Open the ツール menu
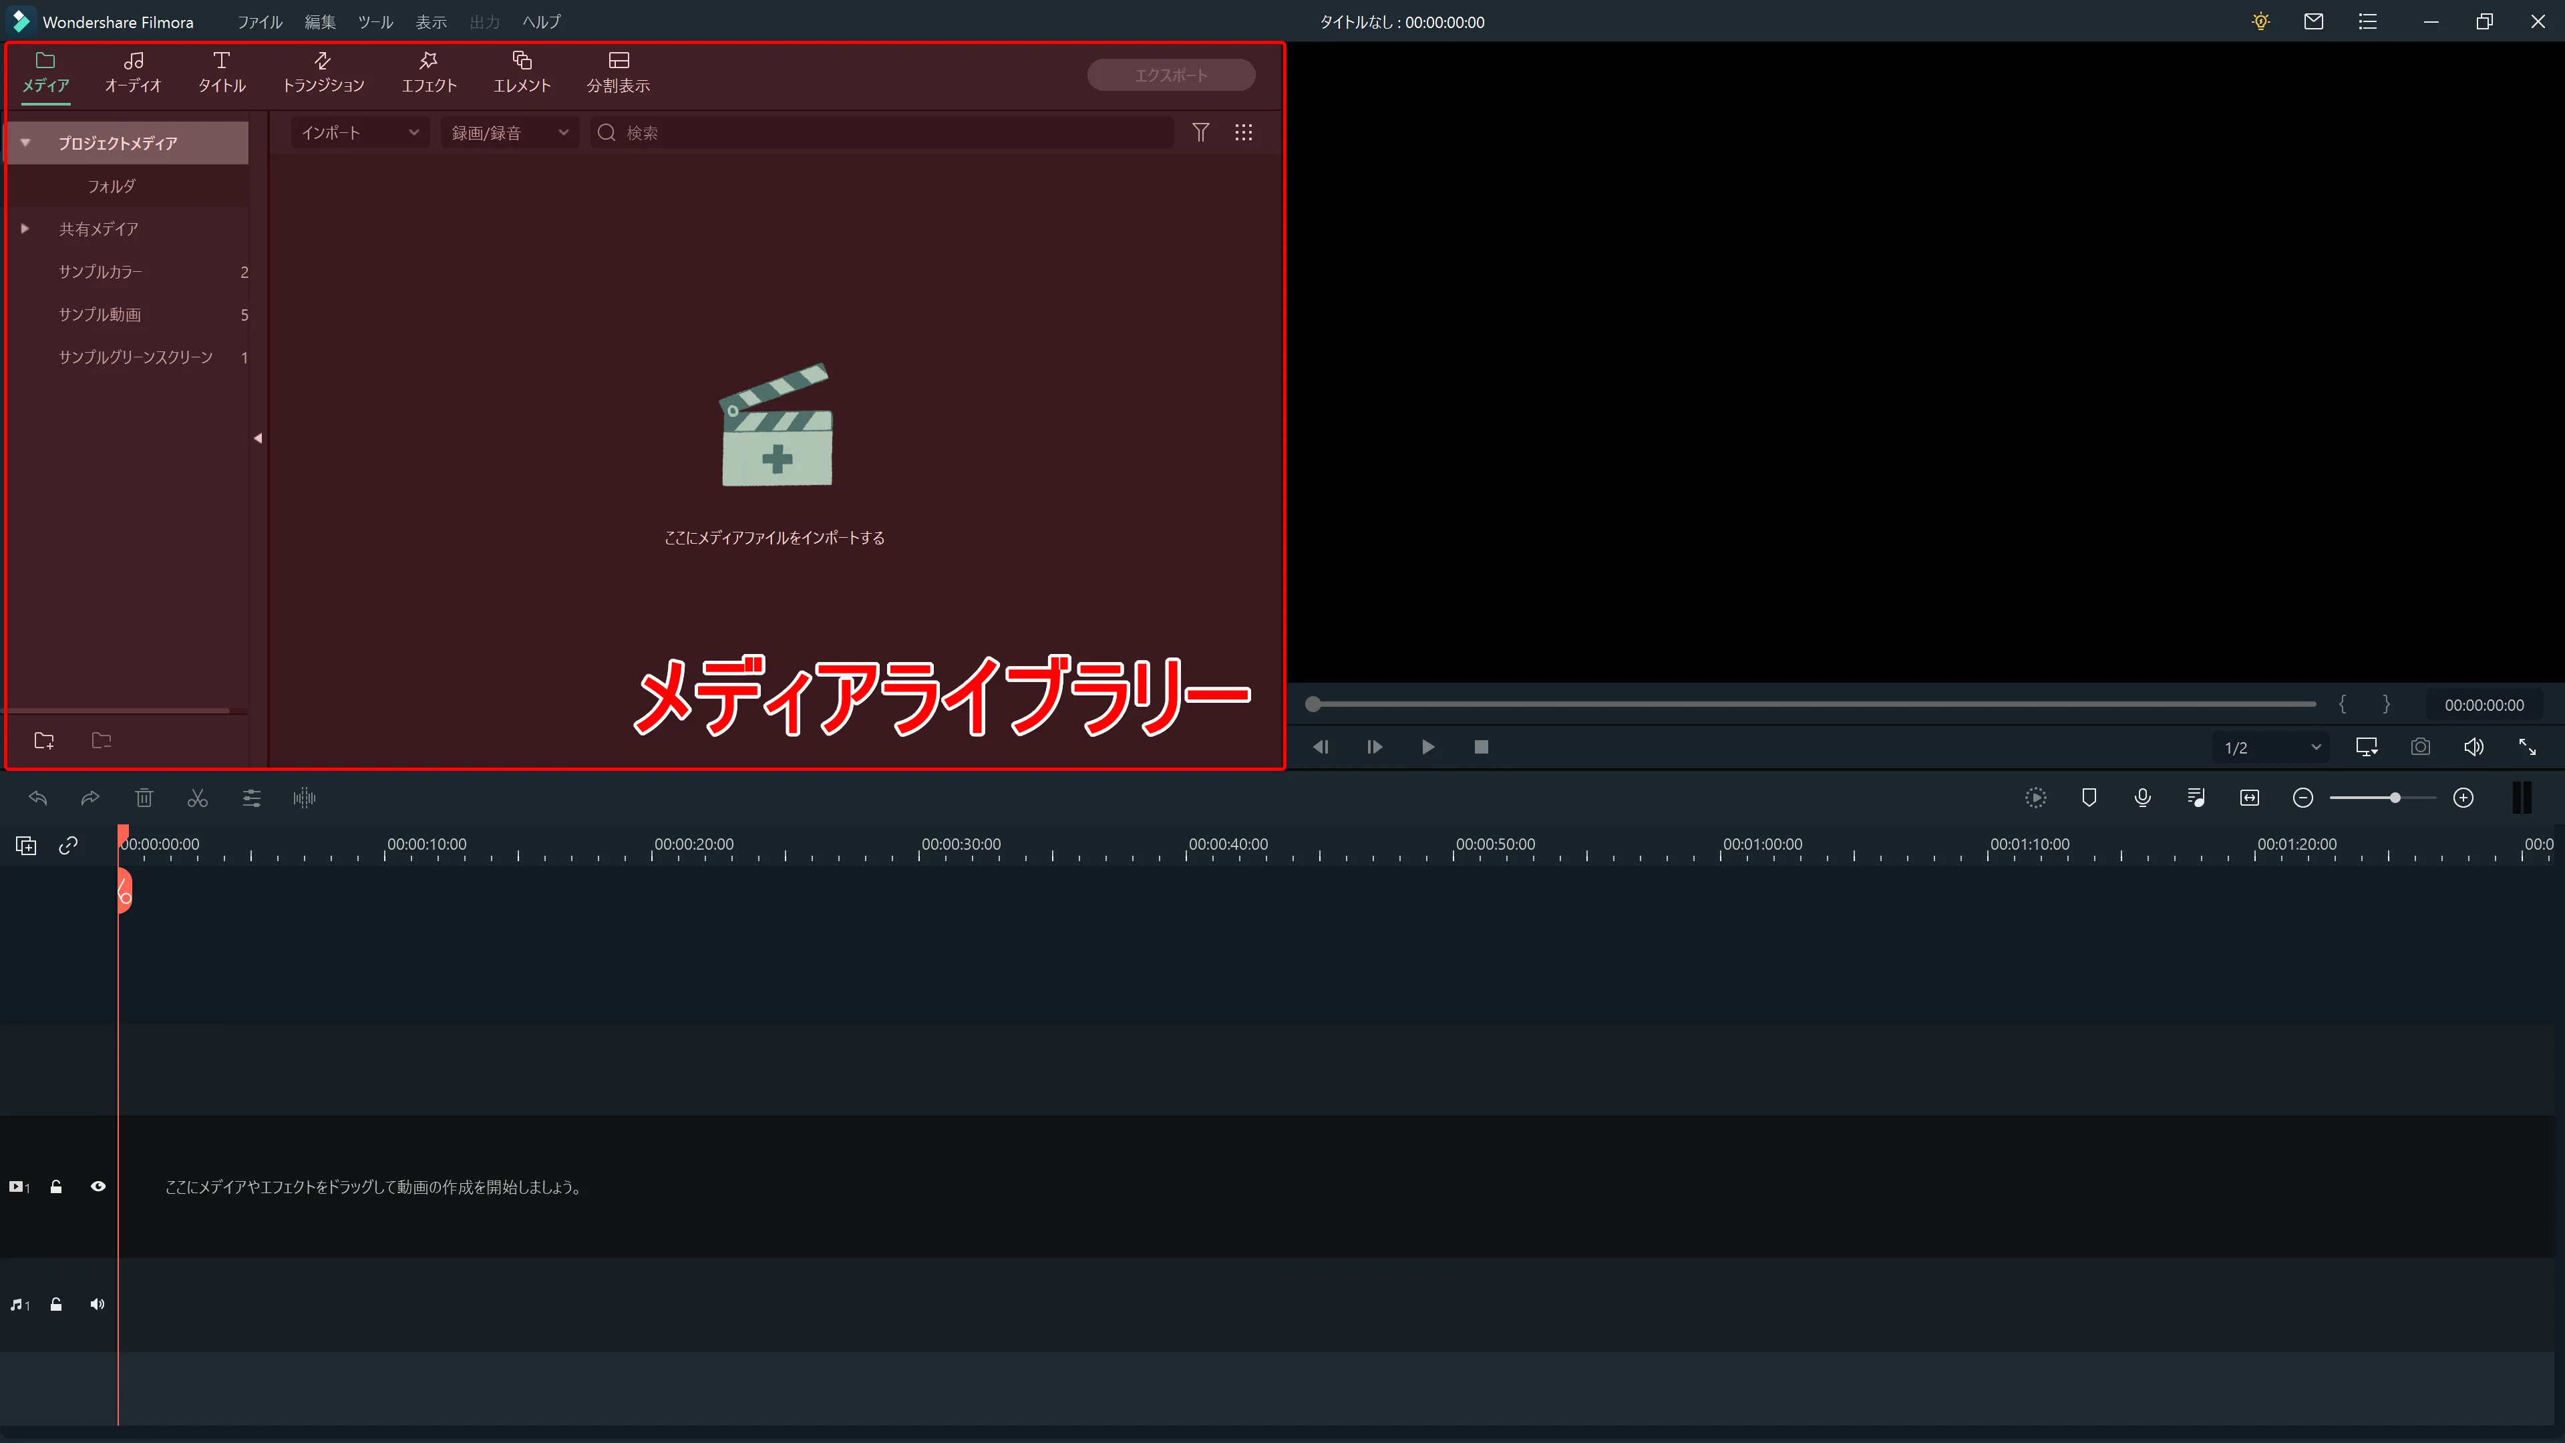This screenshot has width=2565, height=1443. tap(375, 22)
